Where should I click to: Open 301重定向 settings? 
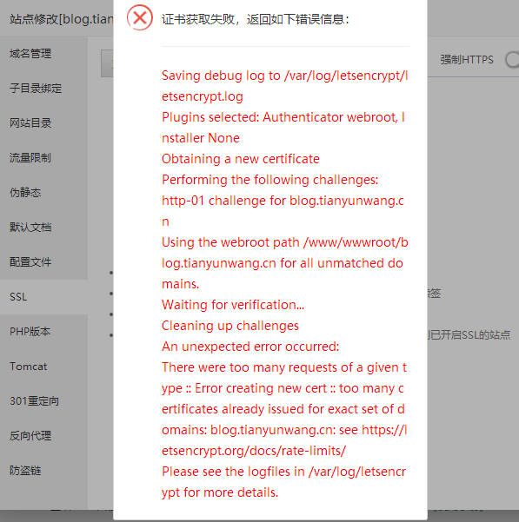pos(34,400)
